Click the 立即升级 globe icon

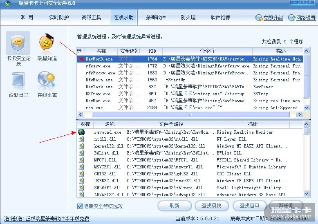259,18
